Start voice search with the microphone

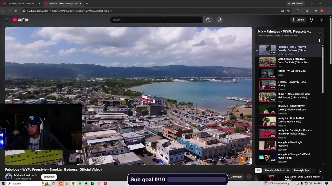pos(220,20)
